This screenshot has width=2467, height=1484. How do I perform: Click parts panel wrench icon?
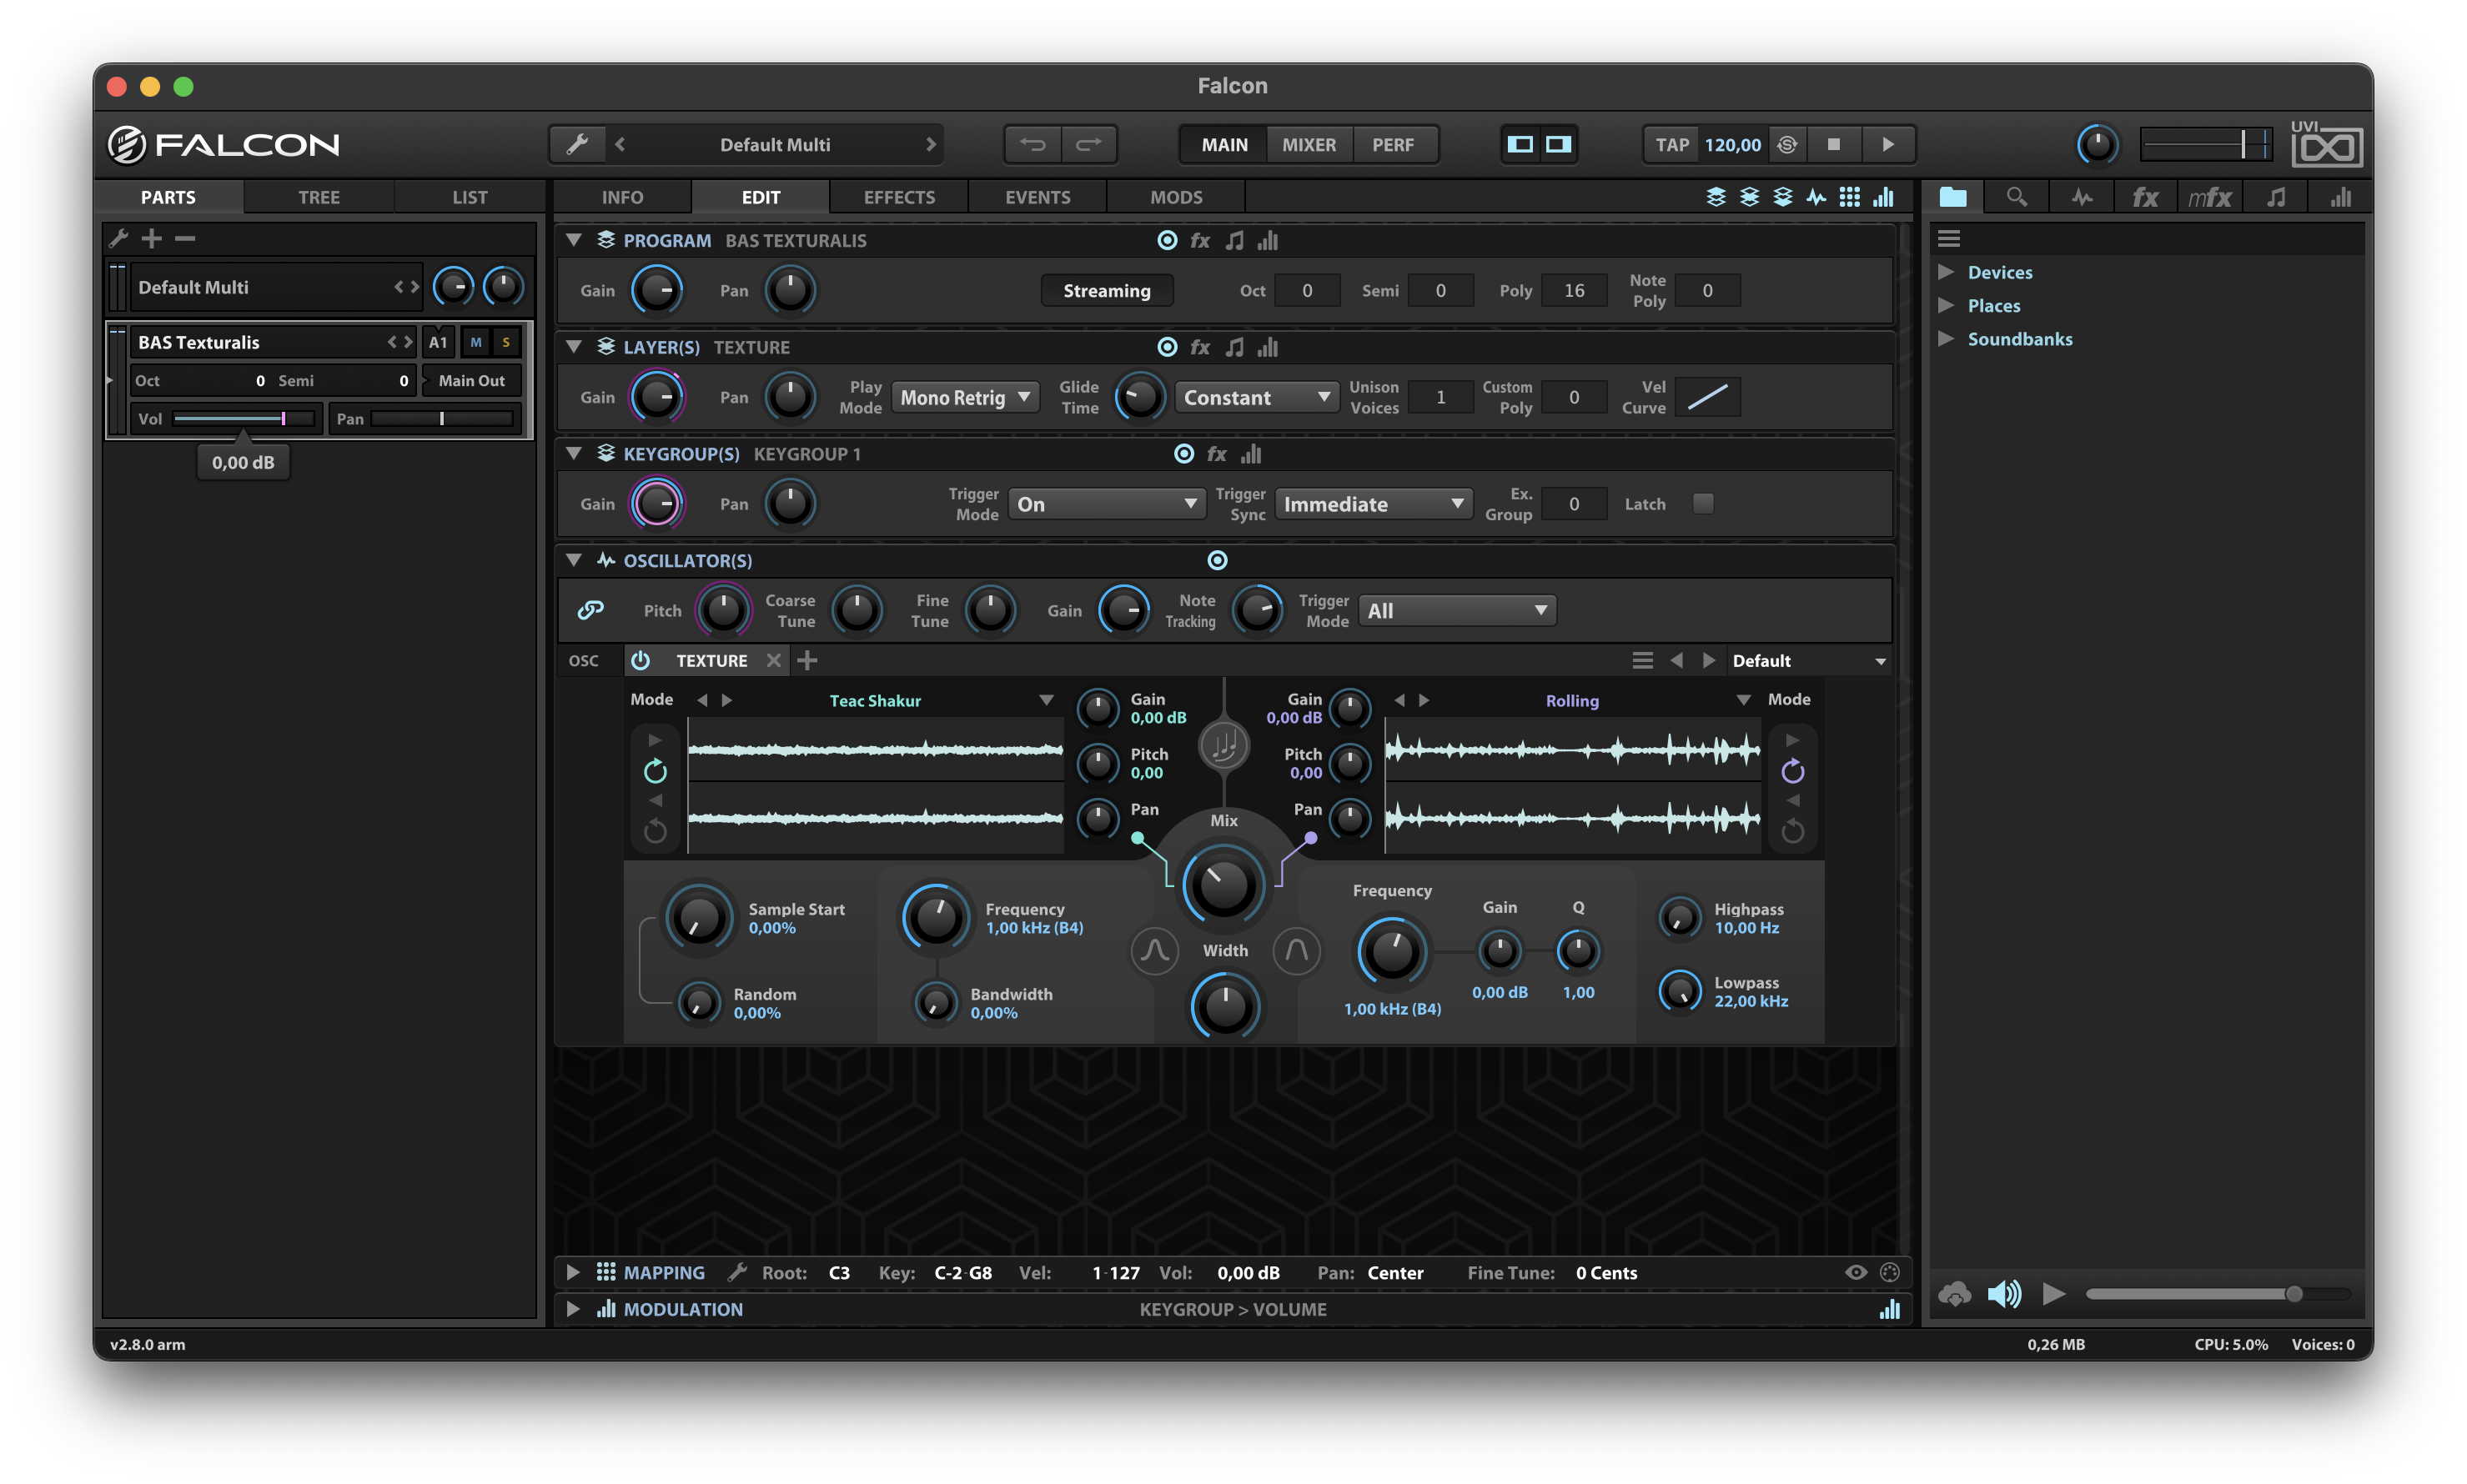click(x=119, y=238)
